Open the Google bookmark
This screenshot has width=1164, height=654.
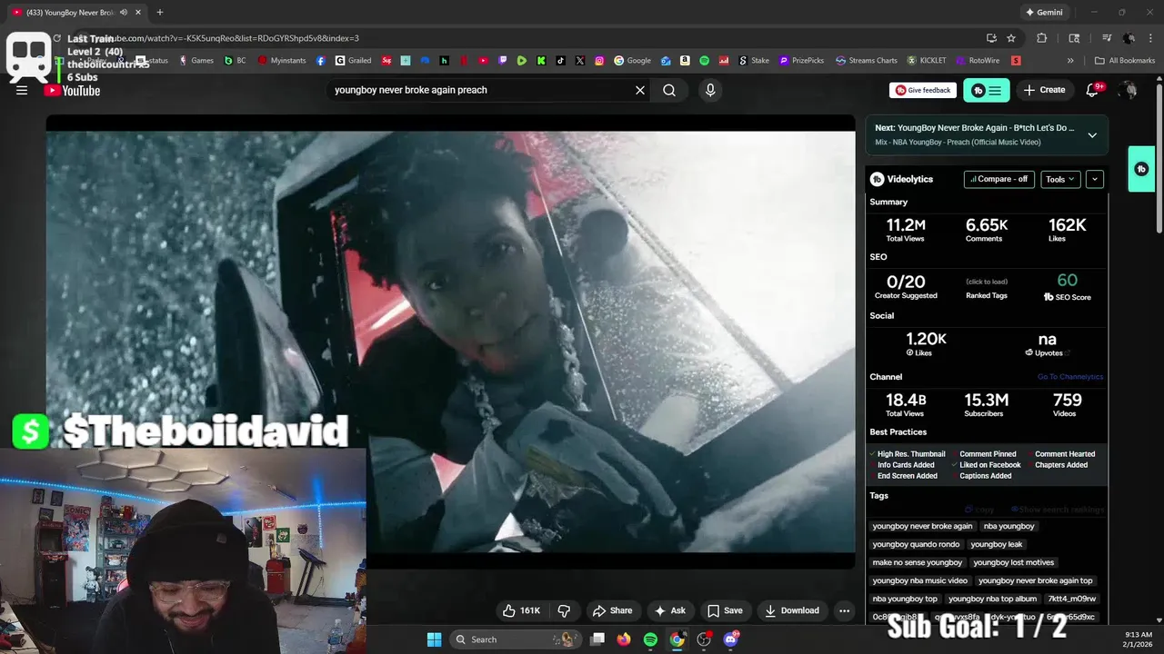[x=632, y=61]
